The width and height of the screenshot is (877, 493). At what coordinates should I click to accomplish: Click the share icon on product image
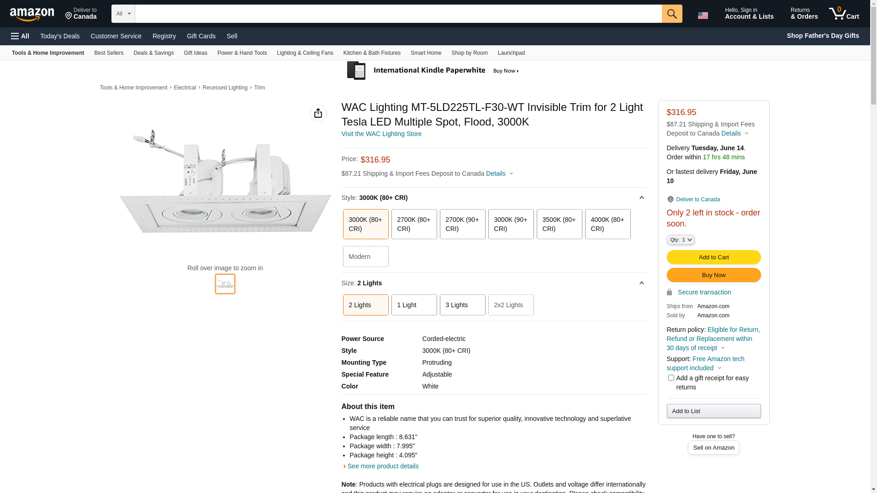318,113
